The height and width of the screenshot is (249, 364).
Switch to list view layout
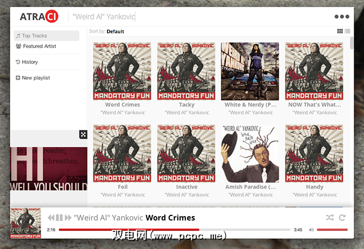coord(348,31)
